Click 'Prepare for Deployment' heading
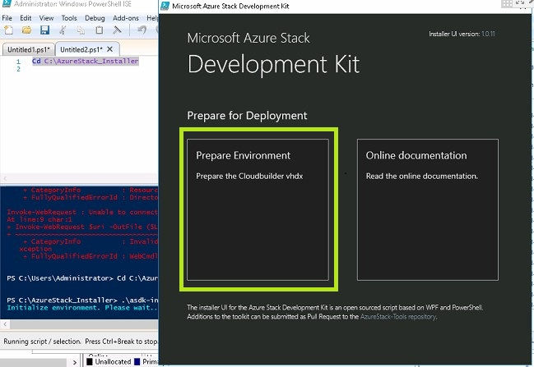Screen dimensions: 534x367 pyautogui.click(x=247, y=116)
